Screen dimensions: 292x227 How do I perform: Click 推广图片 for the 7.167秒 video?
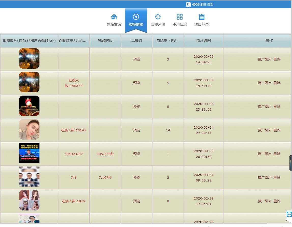pos(265,177)
